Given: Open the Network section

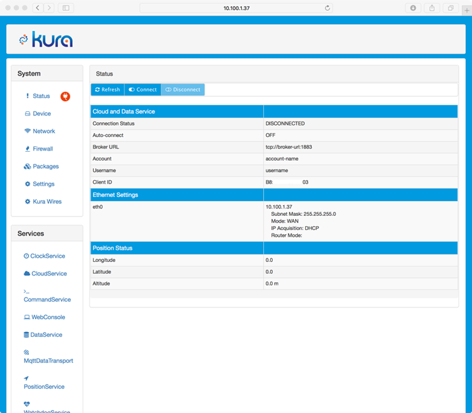Looking at the screenshot, I should (44, 131).
